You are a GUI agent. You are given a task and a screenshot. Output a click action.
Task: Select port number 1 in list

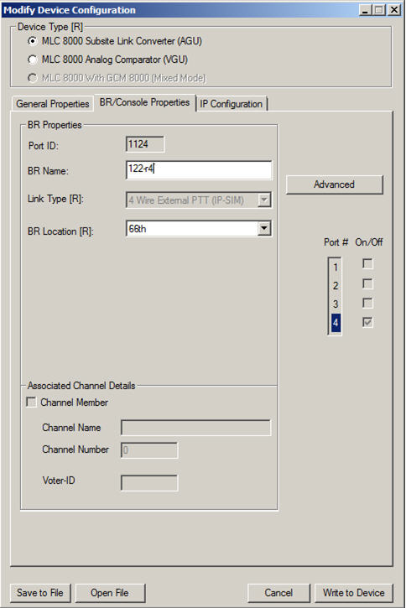pos(336,268)
